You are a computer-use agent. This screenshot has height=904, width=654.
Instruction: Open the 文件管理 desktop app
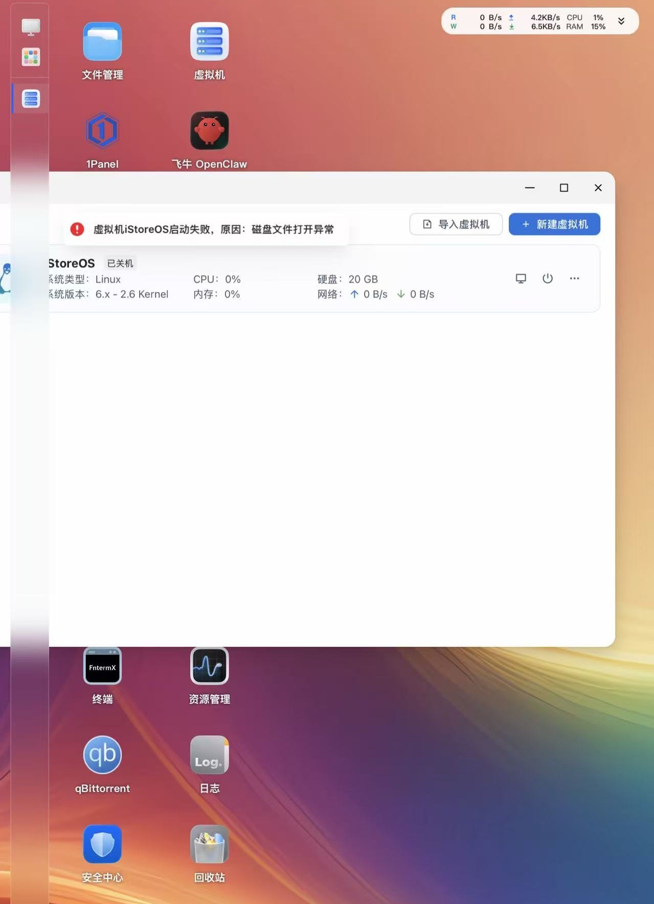click(x=102, y=42)
